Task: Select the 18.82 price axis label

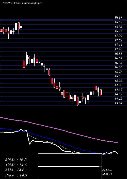Action: click(119, 22)
